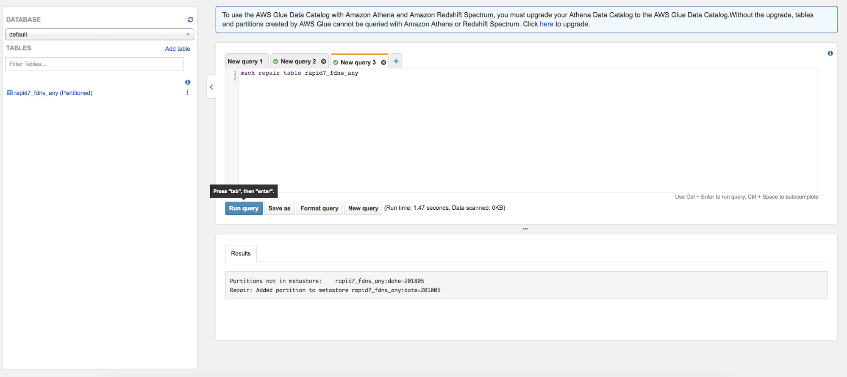Open the default database dropdown
847x377 pixels.
pyautogui.click(x=99, y=34)
